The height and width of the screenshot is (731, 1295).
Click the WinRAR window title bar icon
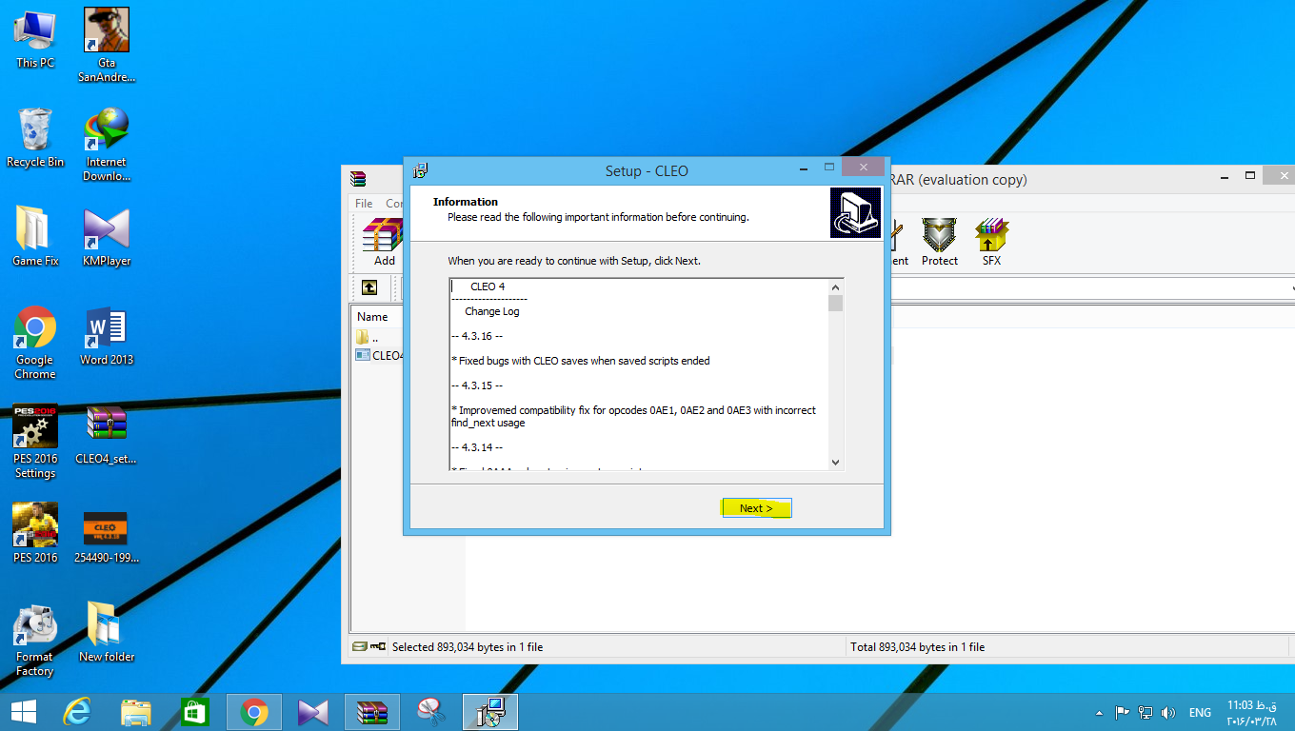tap(358, 179)
